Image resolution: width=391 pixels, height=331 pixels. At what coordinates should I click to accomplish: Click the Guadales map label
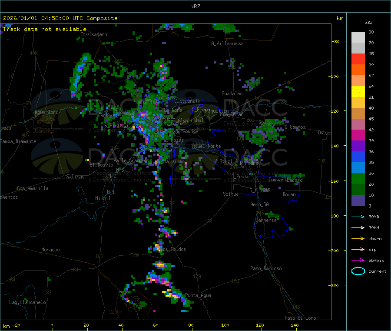pos(232,94)
